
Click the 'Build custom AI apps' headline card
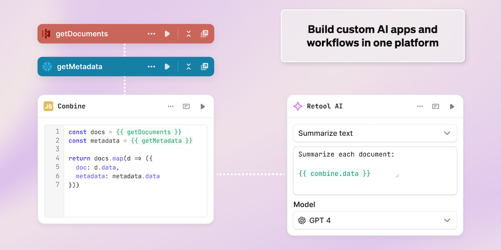point(372,36)
